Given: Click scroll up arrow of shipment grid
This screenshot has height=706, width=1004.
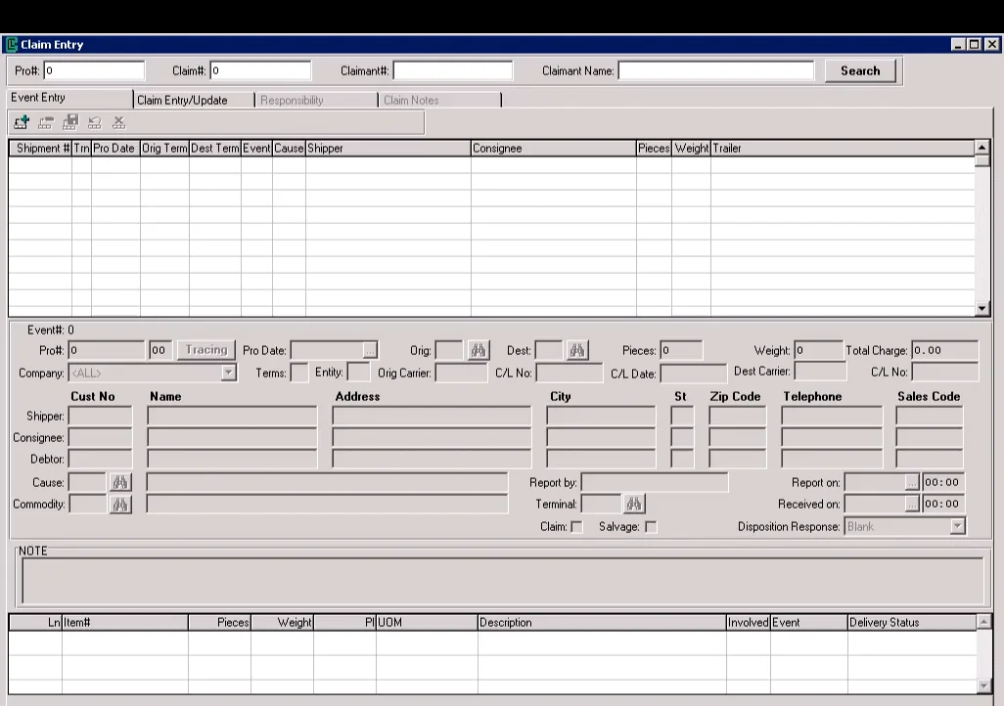Looking at the screenshot, I should 982,148.
